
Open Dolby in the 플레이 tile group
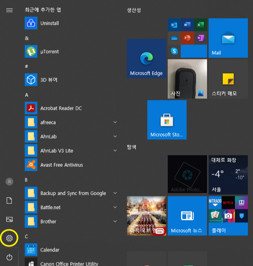(241, 203)
